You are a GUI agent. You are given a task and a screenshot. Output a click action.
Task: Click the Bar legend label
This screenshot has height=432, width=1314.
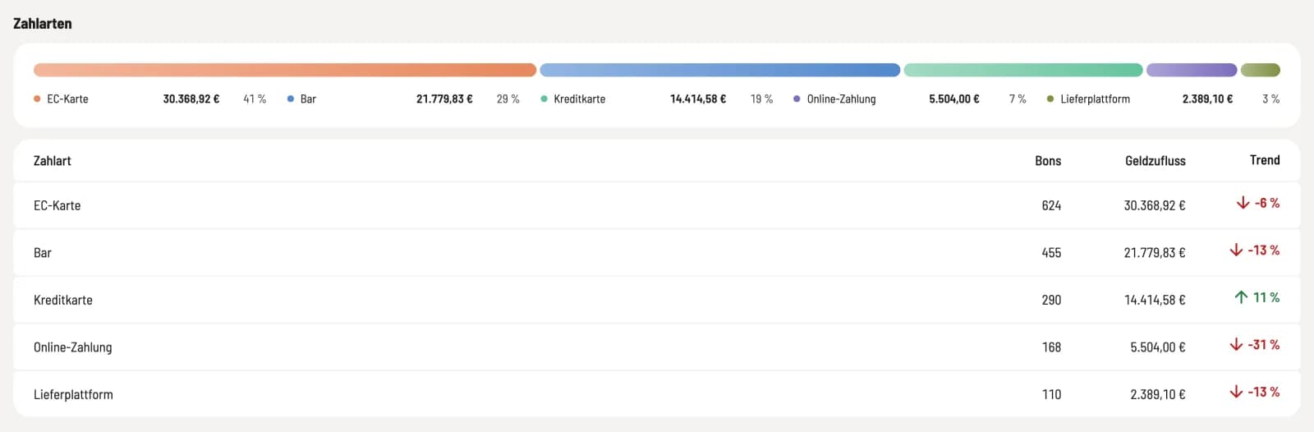coord(308,99)
